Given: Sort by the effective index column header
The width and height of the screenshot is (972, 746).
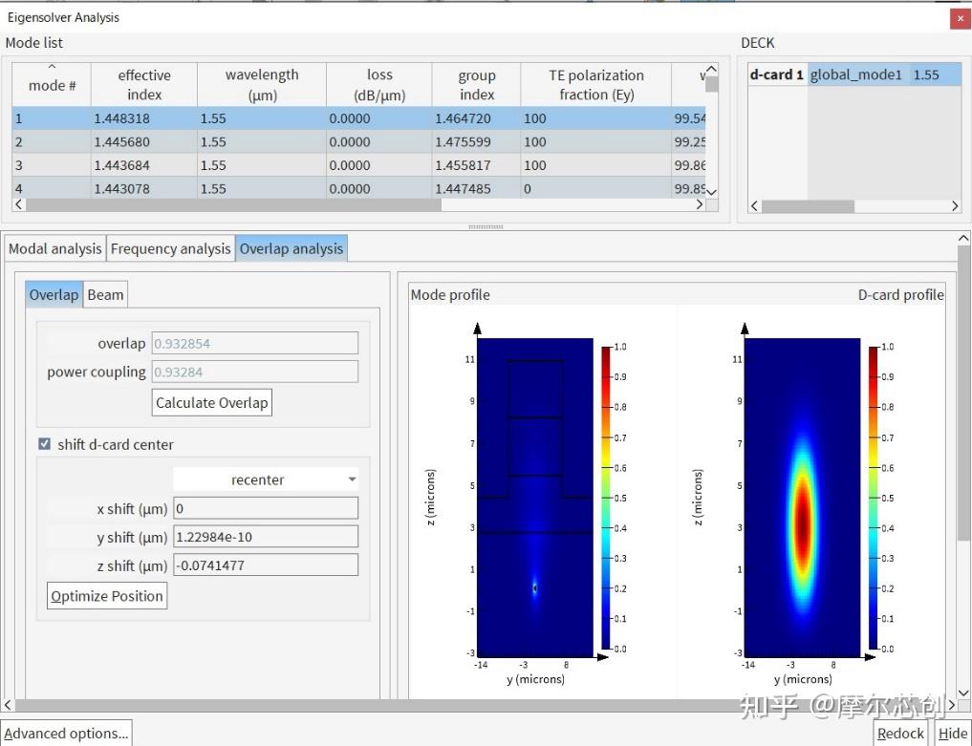Looking at the screenshot, I should click(144, 85).
